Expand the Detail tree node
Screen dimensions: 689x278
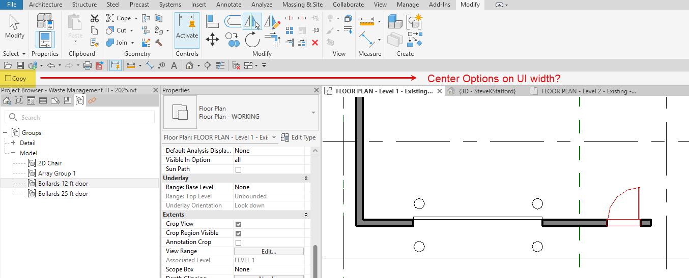pyautogui.click(x=13, y=143)
